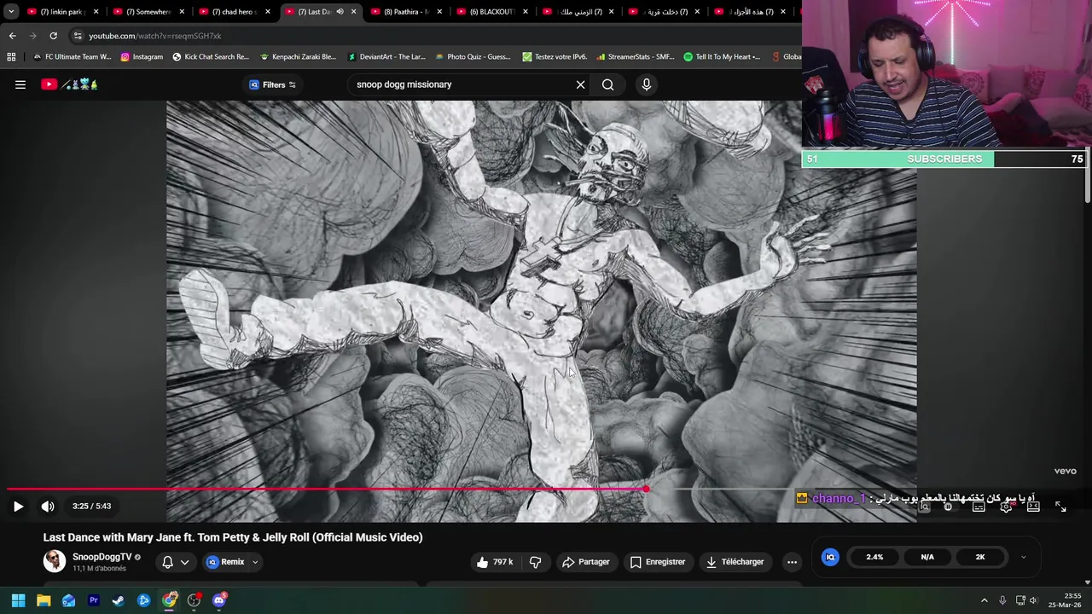Open Partager share dialog
Screen dimensions: 1092x614
tap(585, 562)
